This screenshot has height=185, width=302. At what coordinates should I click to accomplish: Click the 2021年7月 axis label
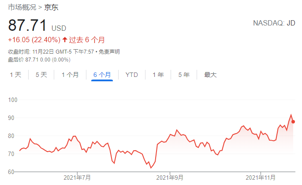click(x=77, y=178)
